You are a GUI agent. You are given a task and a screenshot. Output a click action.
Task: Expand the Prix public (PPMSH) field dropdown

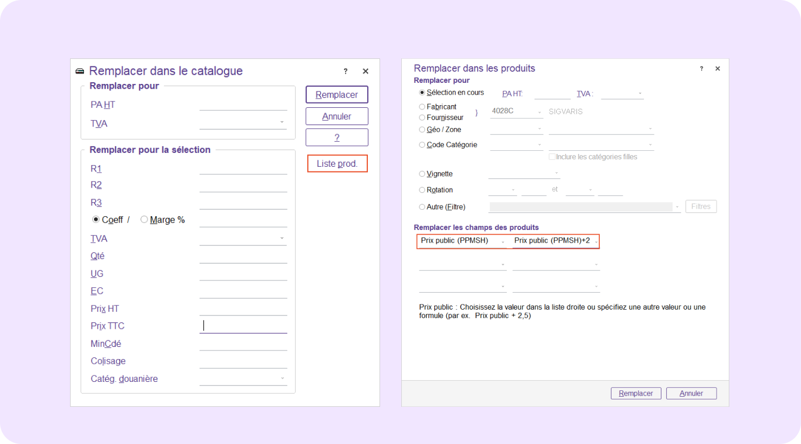[x=503, y=242]
